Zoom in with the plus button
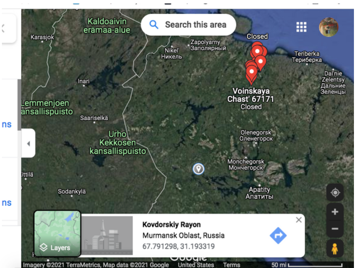The width and height of the screenshot is (357, 268). tap(335, 212)
